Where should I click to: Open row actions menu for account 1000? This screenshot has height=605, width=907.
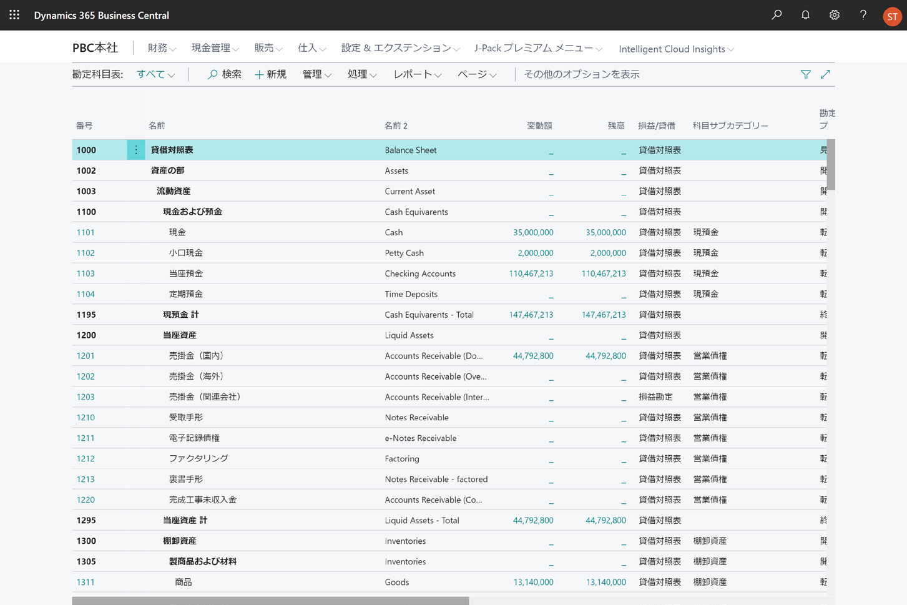coord(136,150)
